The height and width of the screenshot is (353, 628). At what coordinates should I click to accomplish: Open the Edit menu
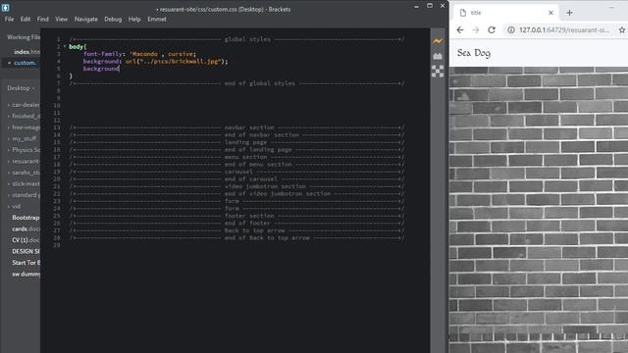[x=26, y=20]
